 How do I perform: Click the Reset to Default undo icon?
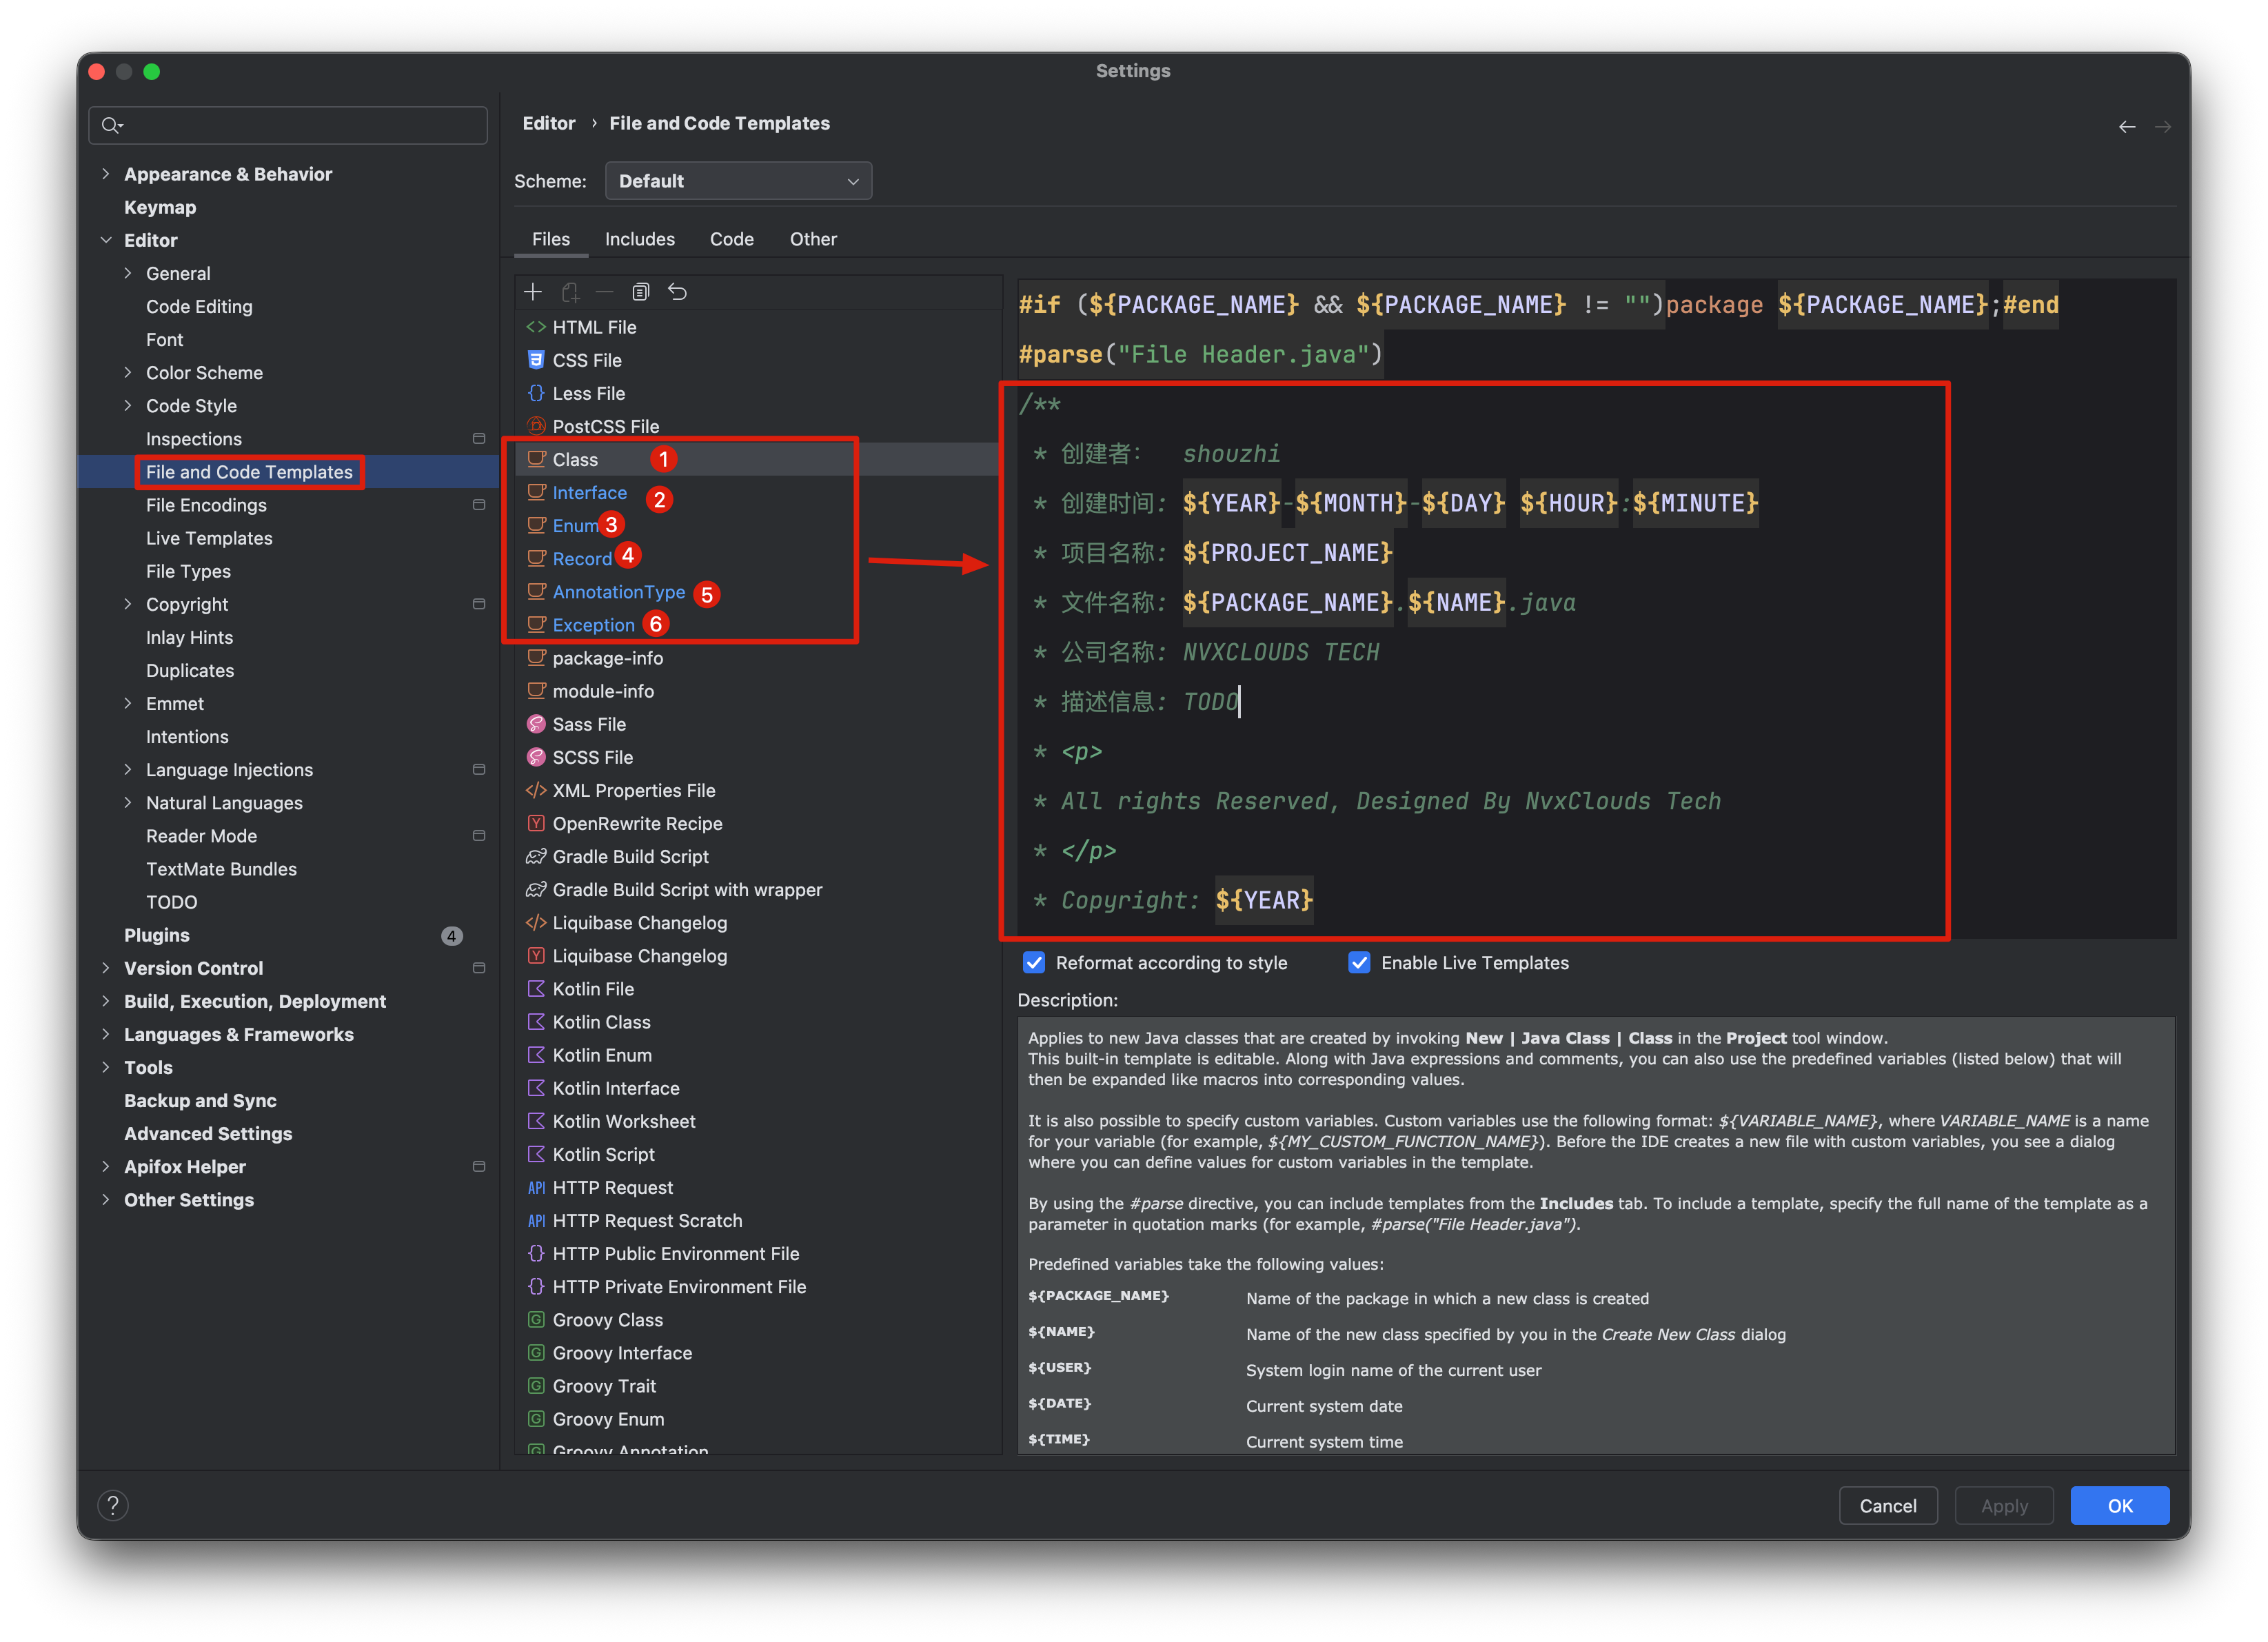pyautogui.click(x=678, y=292)
